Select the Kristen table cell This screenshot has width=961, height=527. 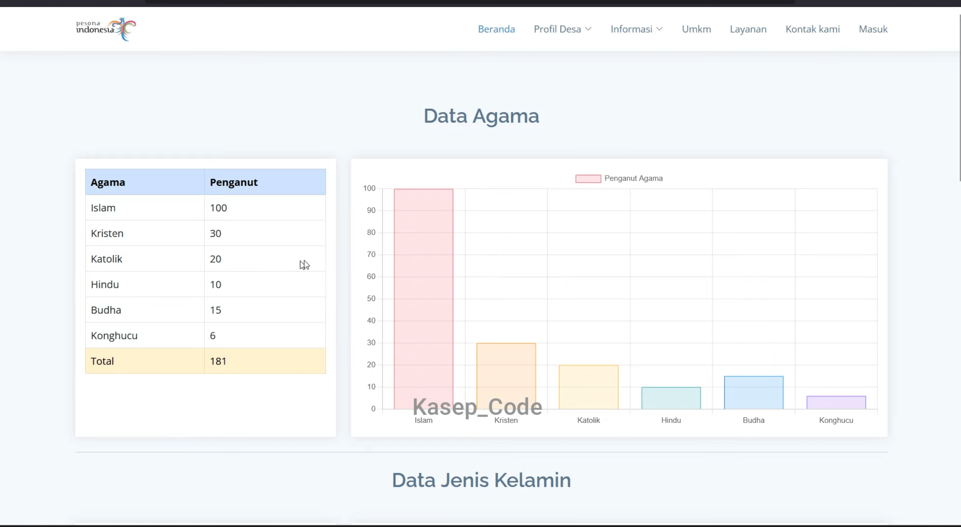coord(145,233)
